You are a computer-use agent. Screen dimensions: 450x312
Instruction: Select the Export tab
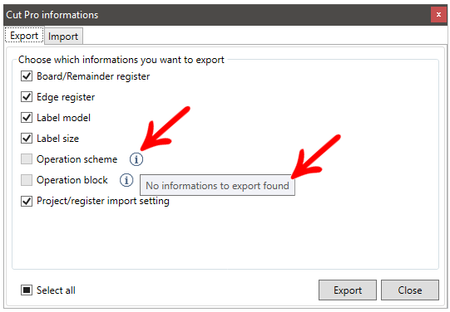pos(24,36)
